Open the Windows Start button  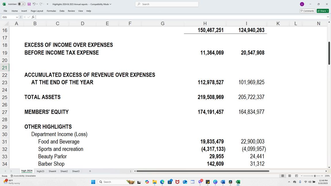tap(93, 182)
